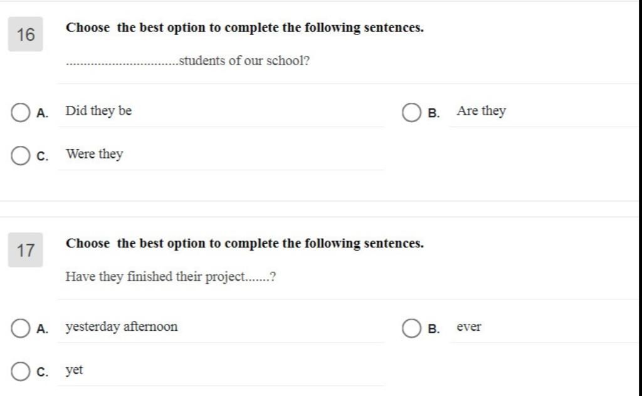Screen dimensions: 642x396
Task: Choose the answer text 'Did they be'
Action: pyautogui.click(x=98, y=111)
